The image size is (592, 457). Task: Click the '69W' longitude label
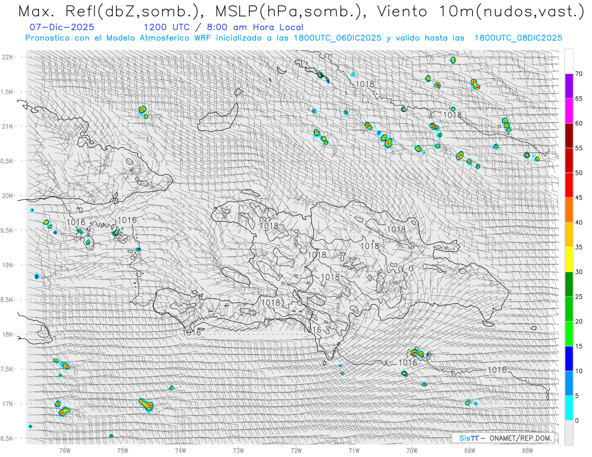tap(470, 450)
